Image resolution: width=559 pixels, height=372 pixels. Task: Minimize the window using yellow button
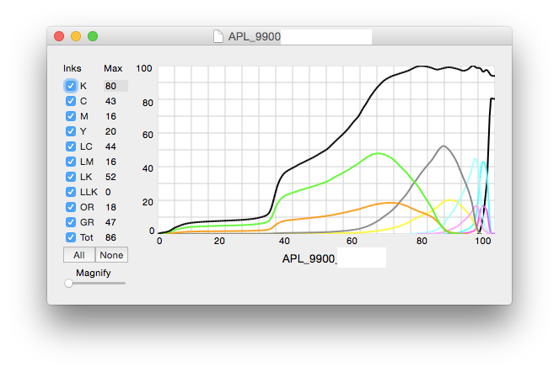[x=76, y=36]
